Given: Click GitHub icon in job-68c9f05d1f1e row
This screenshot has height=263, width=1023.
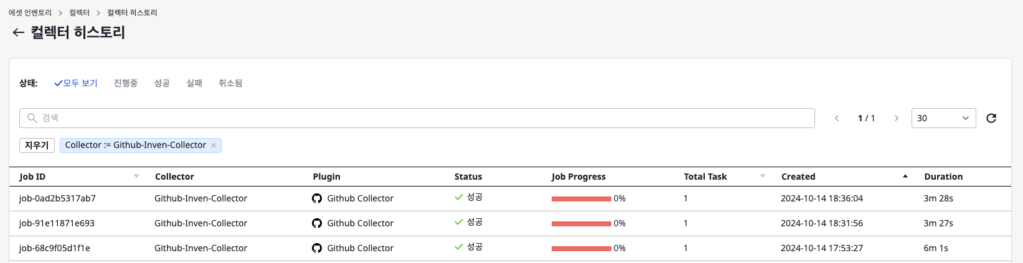Looking at the screenshot, I should 317,248.
